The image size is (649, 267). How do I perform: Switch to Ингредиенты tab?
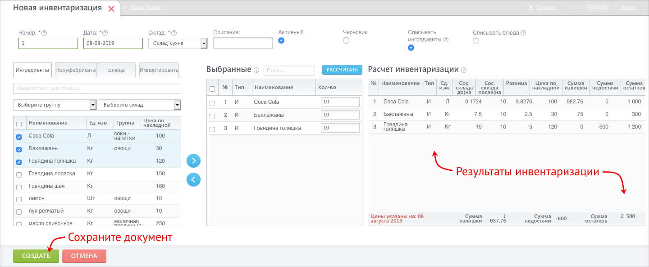[x=32, y=70]
